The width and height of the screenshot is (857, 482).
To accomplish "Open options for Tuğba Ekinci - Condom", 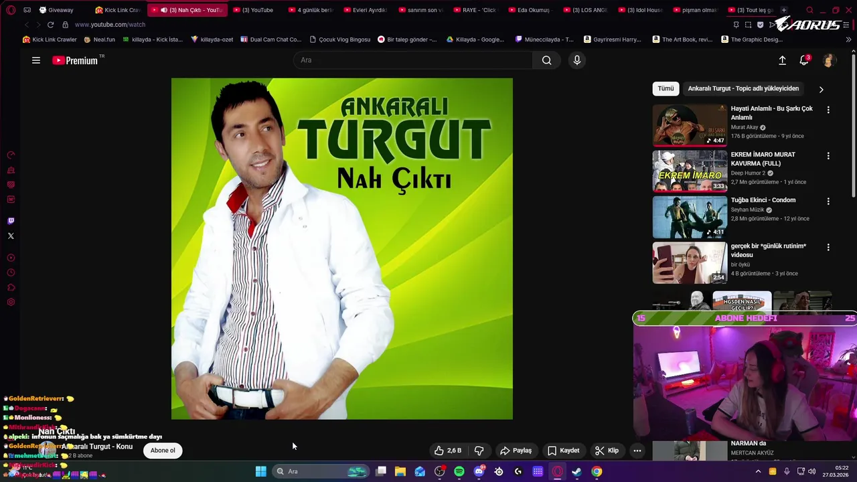I will point(828,201).
